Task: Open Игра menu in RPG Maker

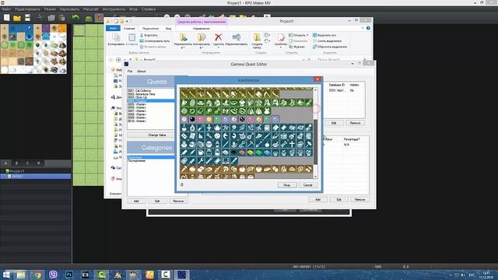Action: click(x=133, y=9)
